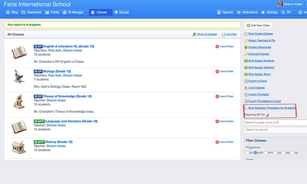This screenshot has height=184, width=307.
Task: Click red Leave Class icon for Theory of Knowledge
Action: (217, 97)
